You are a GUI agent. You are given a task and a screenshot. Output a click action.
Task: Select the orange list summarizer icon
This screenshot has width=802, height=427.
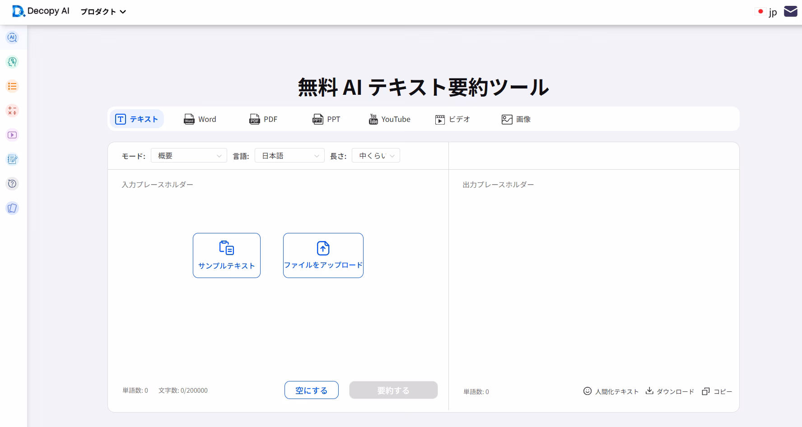[x=12, y=86]
